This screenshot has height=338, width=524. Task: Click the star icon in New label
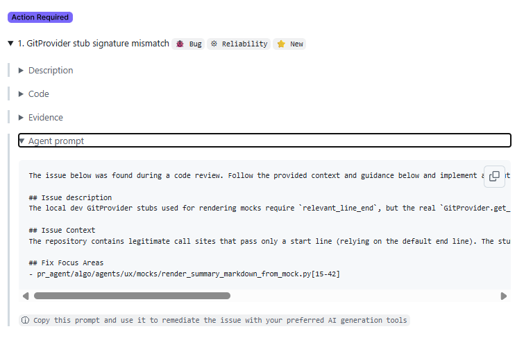click(x=281, y=44)
